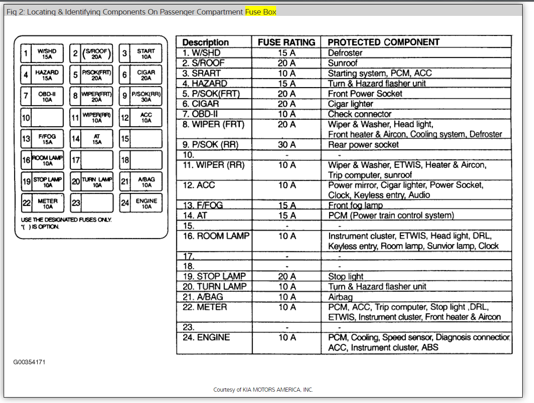The image size is (534, 403).
Task: Select fuse slot 13 F/FOG 15A
Action: pos(42,139)
